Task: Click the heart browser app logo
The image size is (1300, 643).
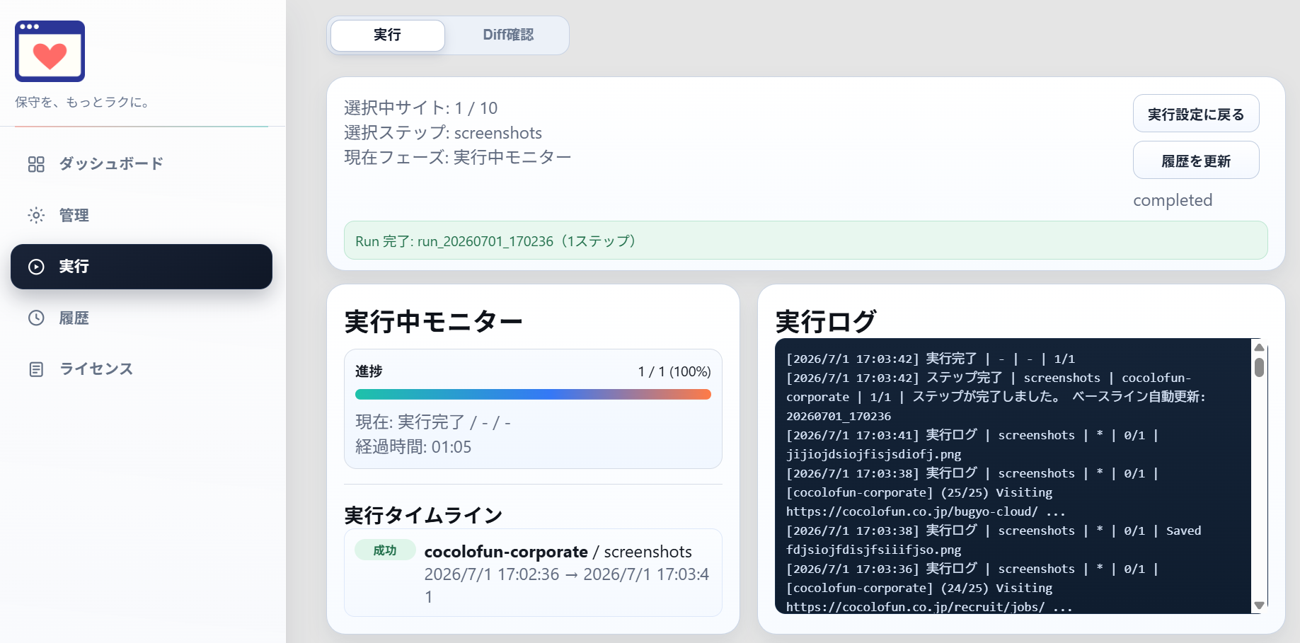Action: (x=50, y=51)
